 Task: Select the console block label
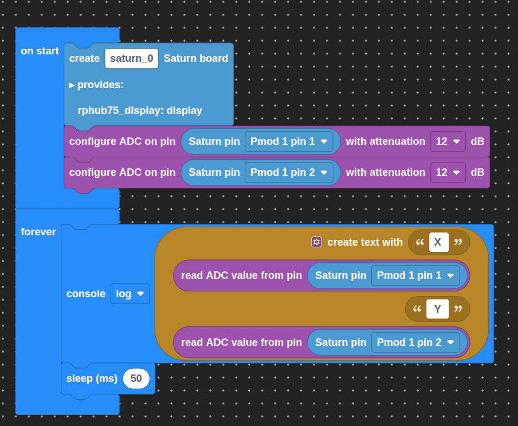[86, 294]
